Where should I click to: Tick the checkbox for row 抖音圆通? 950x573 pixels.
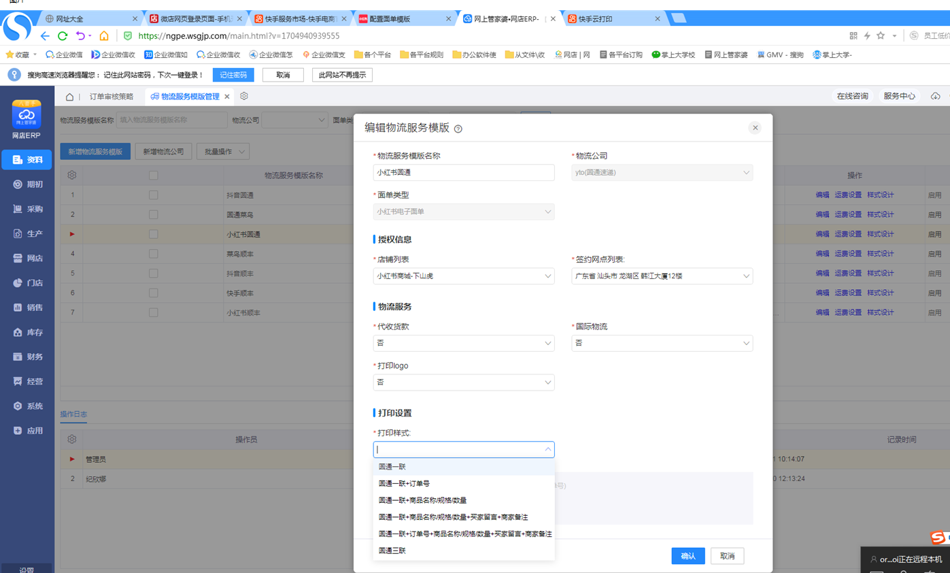(x=153, y=195)
